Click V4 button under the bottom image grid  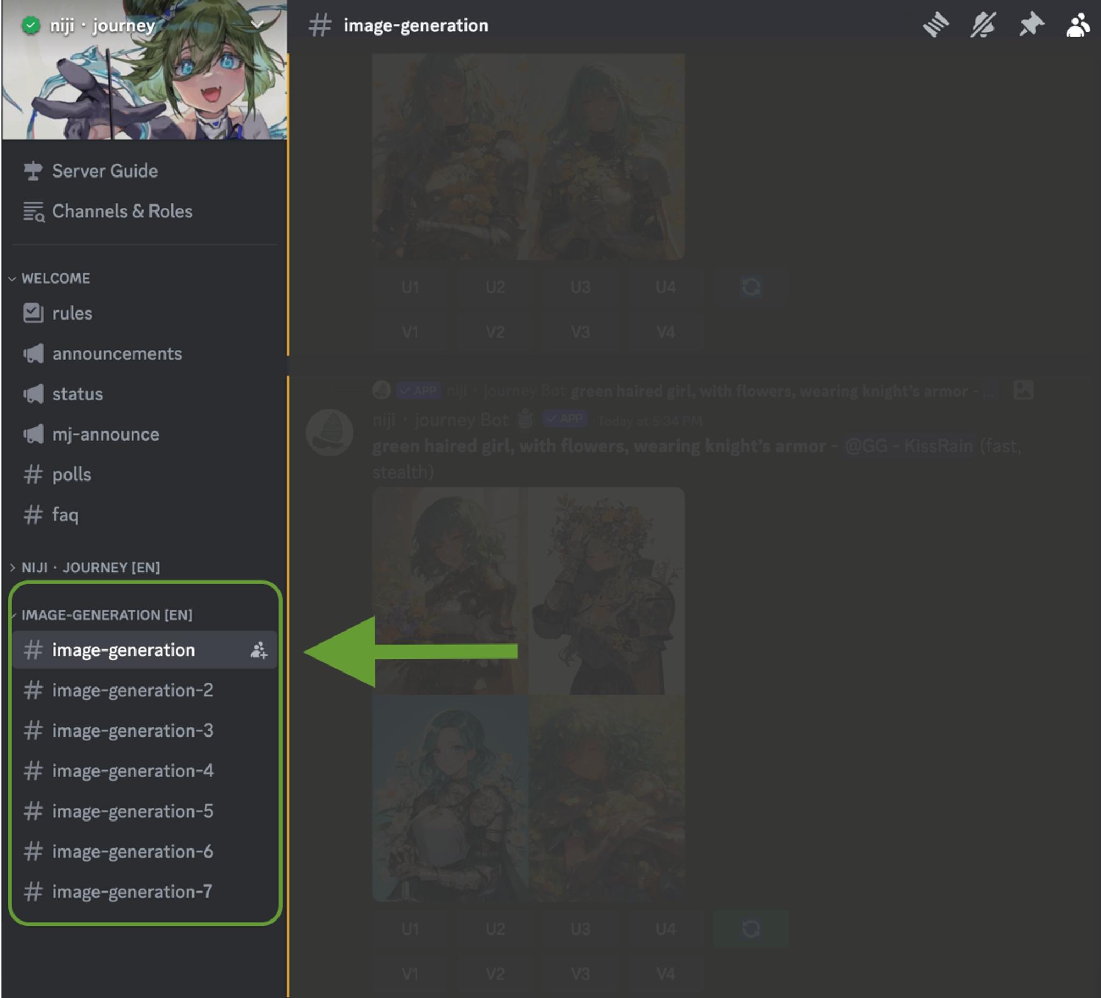coord(666,973)
